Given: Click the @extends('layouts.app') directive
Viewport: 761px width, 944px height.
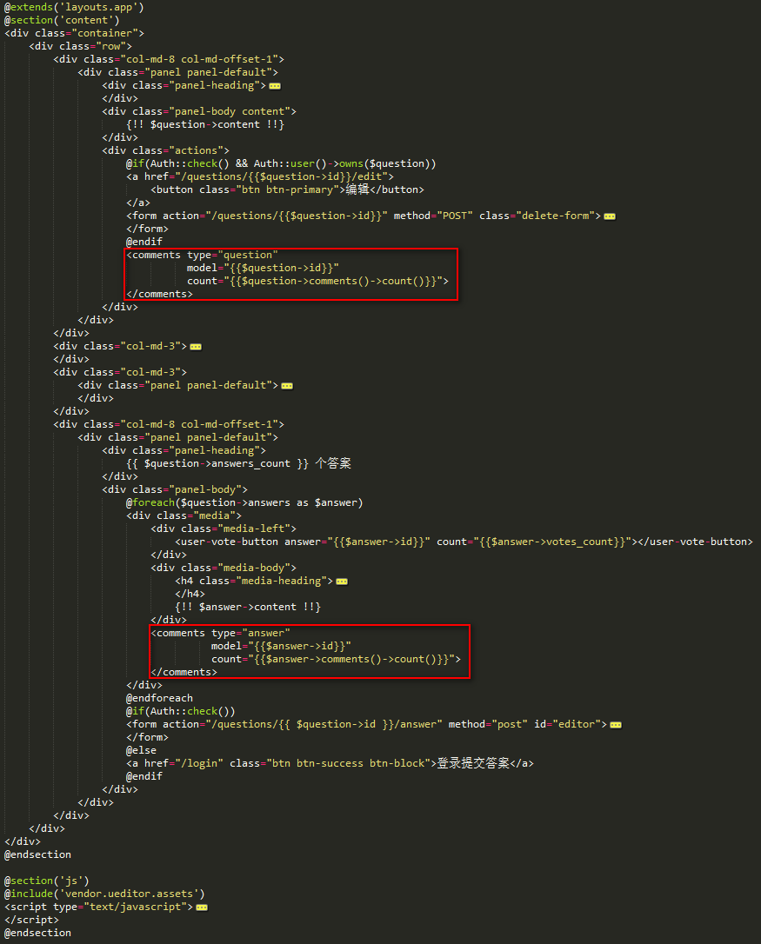Looking at the screenshot, I should point(74,7).
